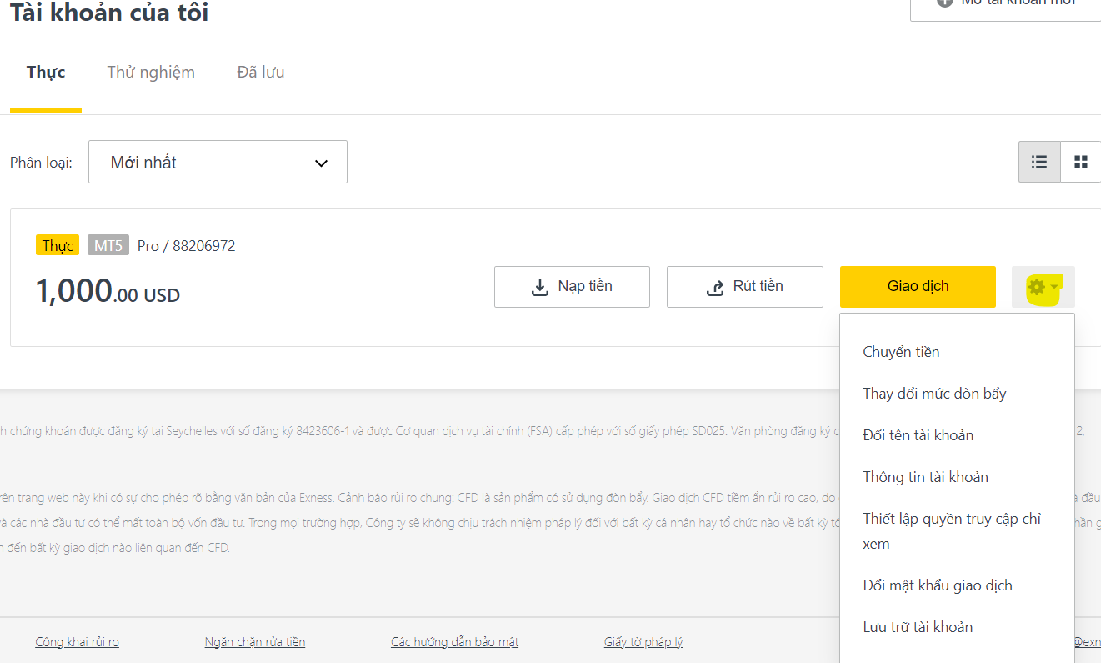Image resolution: width=1101 pixels, height=663 pixels.
Task: Switch to grid view layout
Action: 1081,162
